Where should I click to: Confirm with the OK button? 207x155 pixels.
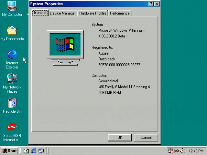pyautogui.click(x=120, y=138)
